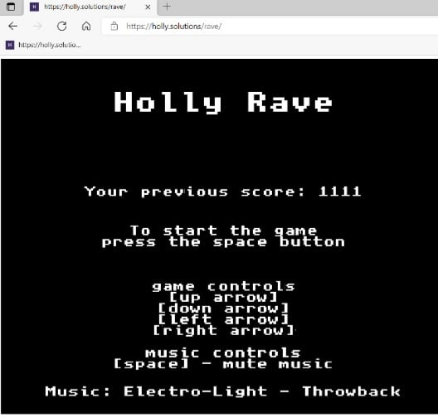This screenshot has height=418, width=438.
Task: Click the 'game controls' heading
Action: (x=223, y=286)
